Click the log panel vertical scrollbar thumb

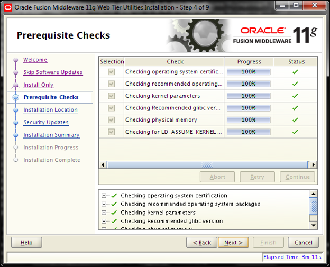click(x=313, y=206)
